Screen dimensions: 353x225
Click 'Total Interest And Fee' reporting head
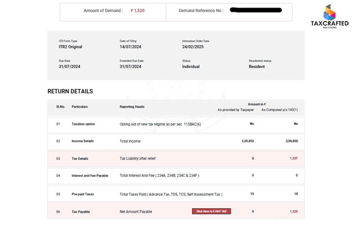(x=159, y=176)
